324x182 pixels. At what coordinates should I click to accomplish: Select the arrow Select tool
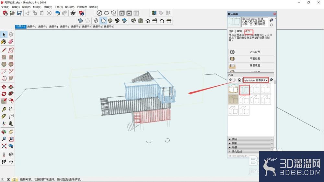pyautogui.click(x=4, y=34)
